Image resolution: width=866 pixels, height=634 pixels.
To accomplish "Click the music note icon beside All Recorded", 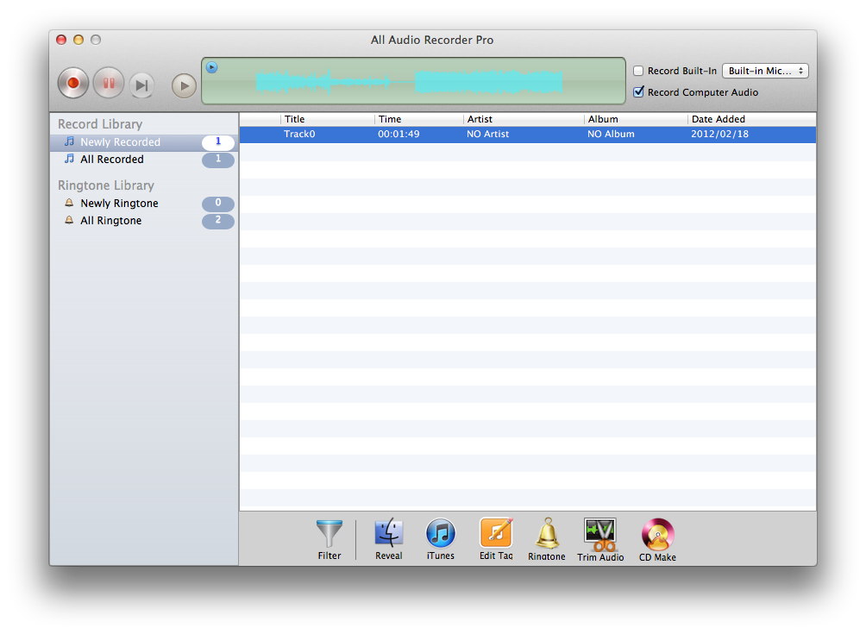I will [69, 159].
